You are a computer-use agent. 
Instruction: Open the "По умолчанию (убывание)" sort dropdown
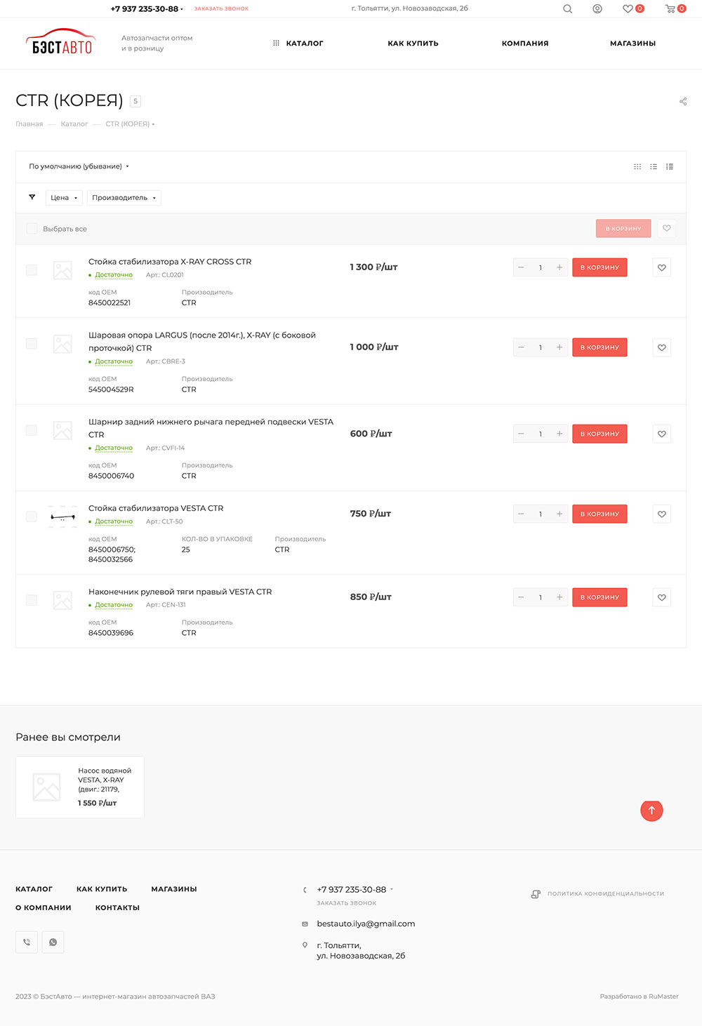tap(79, 167)
